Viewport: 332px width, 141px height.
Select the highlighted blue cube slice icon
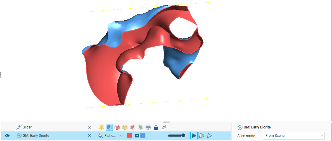109,127
